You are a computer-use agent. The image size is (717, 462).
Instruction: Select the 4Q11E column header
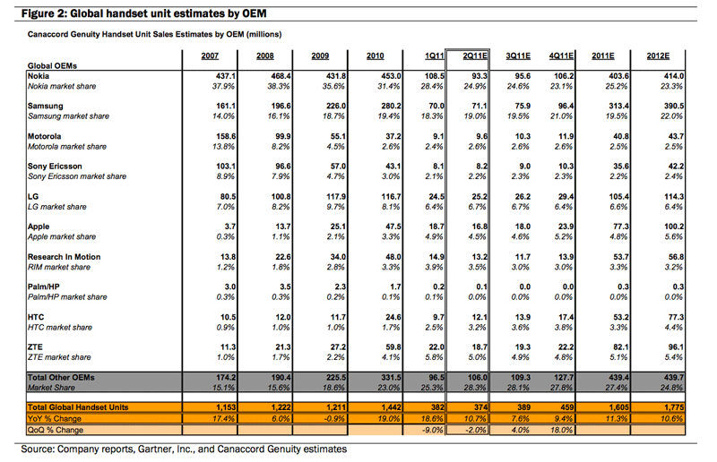coord(562,56)
